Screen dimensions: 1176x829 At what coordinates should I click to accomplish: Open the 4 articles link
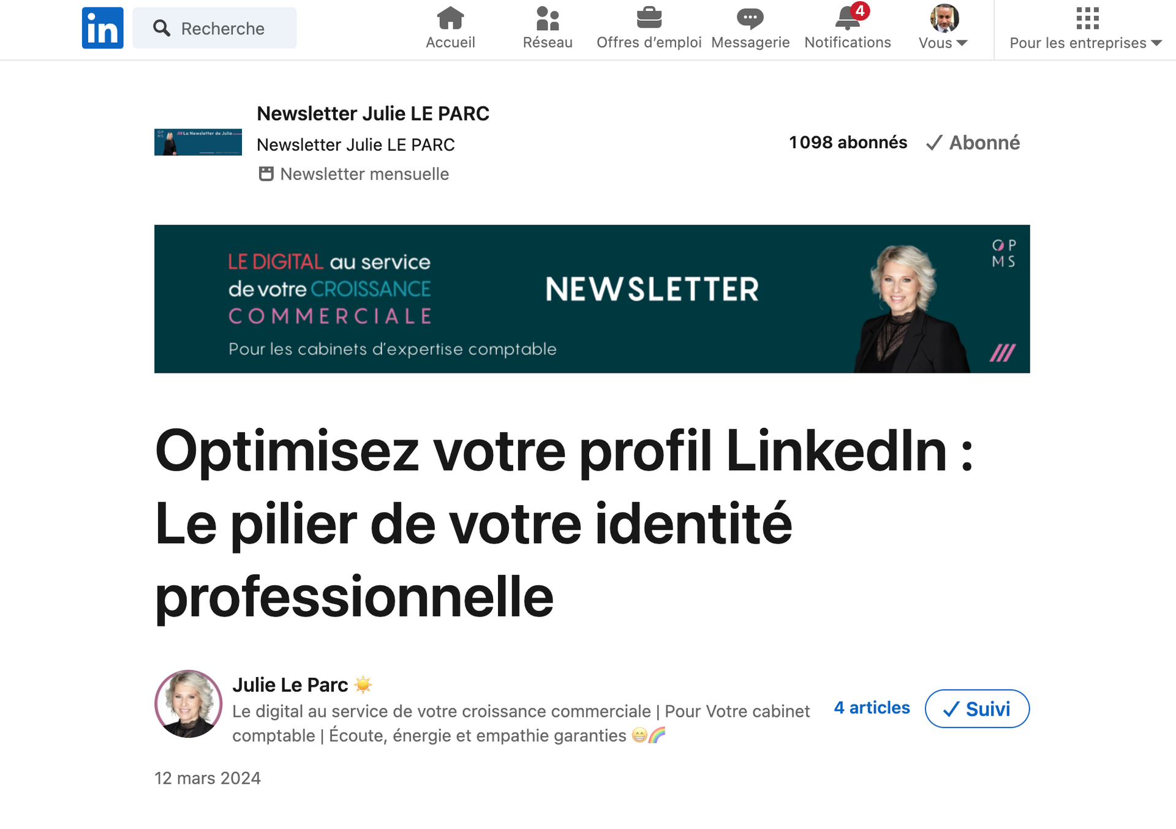click(x=872, y=708)
